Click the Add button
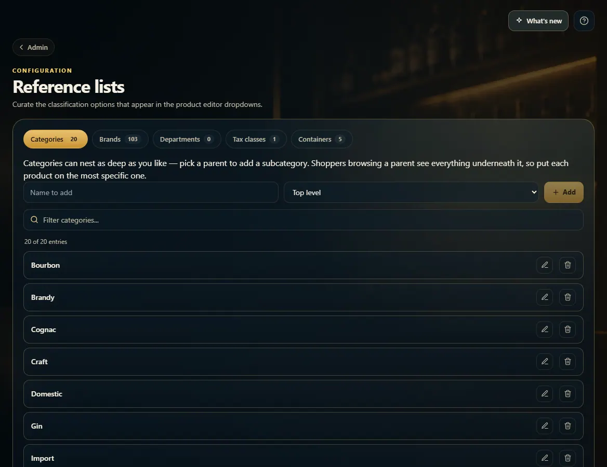607x467 pixels. coord(563,192)
